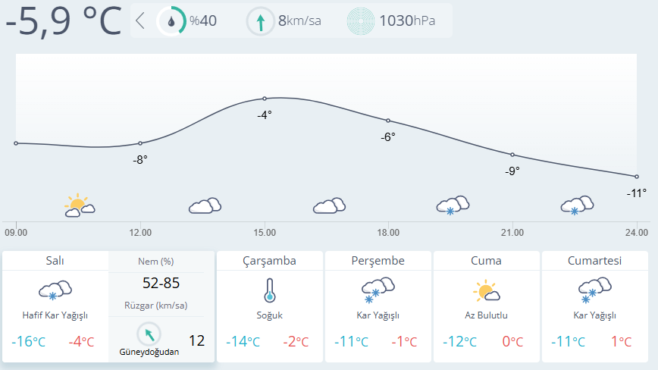Screen dimensions: 658x370
Task: Click the -4° peak point on graph
Action: pos(265,99)
